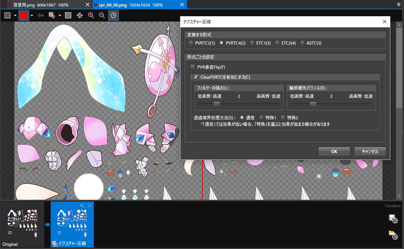Remove the テクスチャー圧縮 timeline step
Image resolution: width=404 pixels, height=249 pixels.
pyautogui.click(x=89, y=206)
